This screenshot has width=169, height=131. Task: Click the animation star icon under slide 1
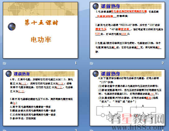pos(5,63)
